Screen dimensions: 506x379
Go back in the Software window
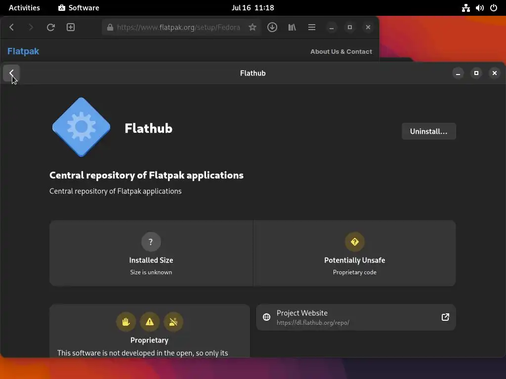pos(11,73)
